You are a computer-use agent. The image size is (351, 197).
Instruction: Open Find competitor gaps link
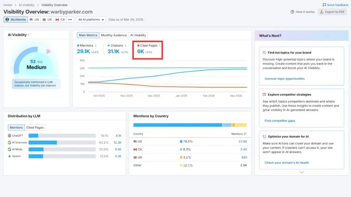[x=280, y=121]
